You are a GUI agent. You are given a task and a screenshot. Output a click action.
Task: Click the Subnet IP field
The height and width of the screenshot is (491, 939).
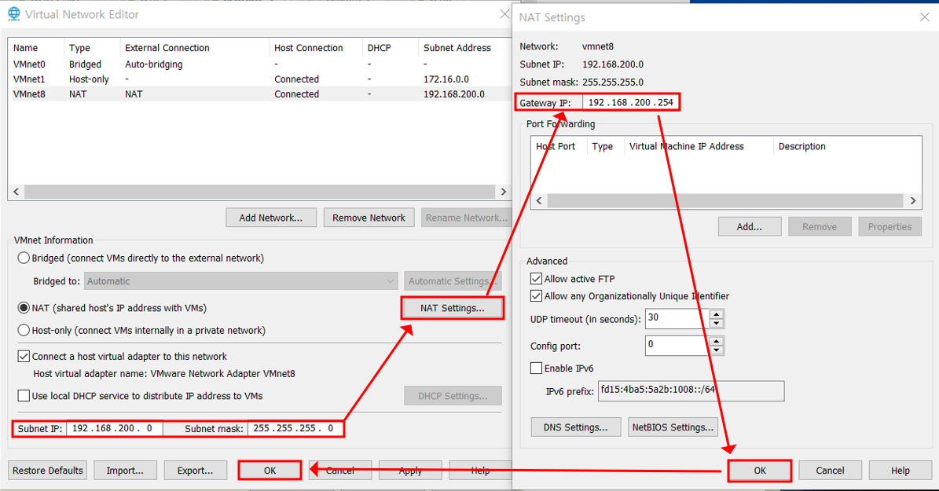click(x=114, y=428)
